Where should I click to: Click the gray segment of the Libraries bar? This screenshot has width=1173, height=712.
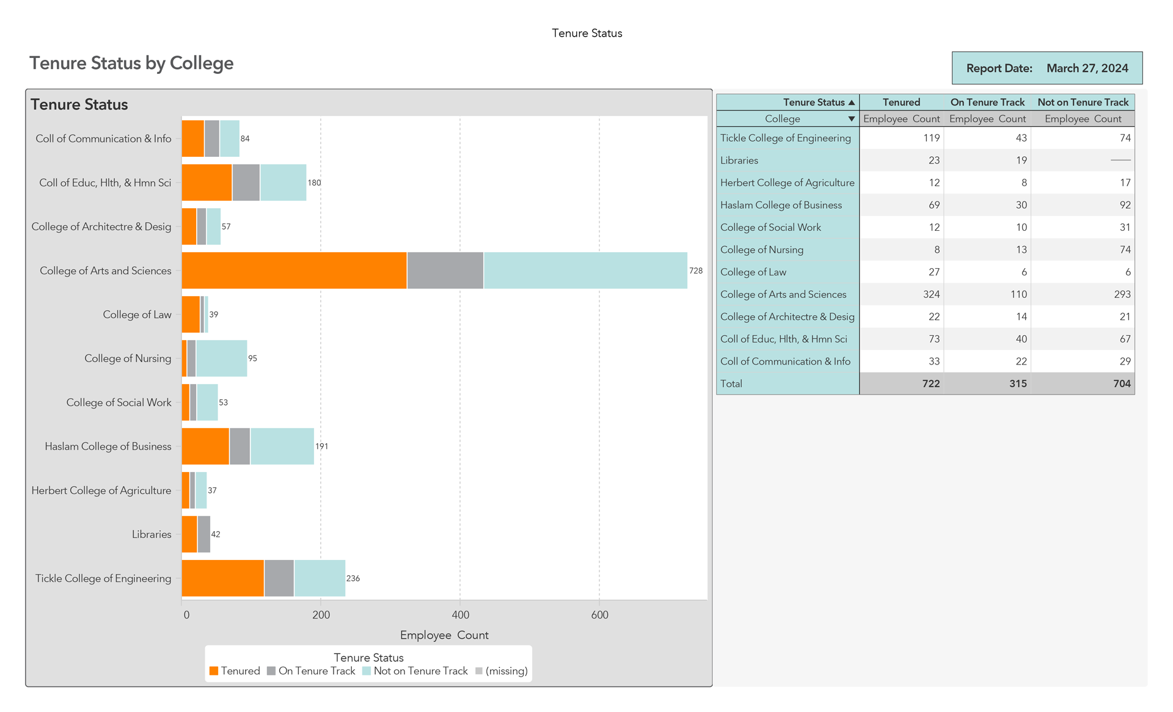204,534
